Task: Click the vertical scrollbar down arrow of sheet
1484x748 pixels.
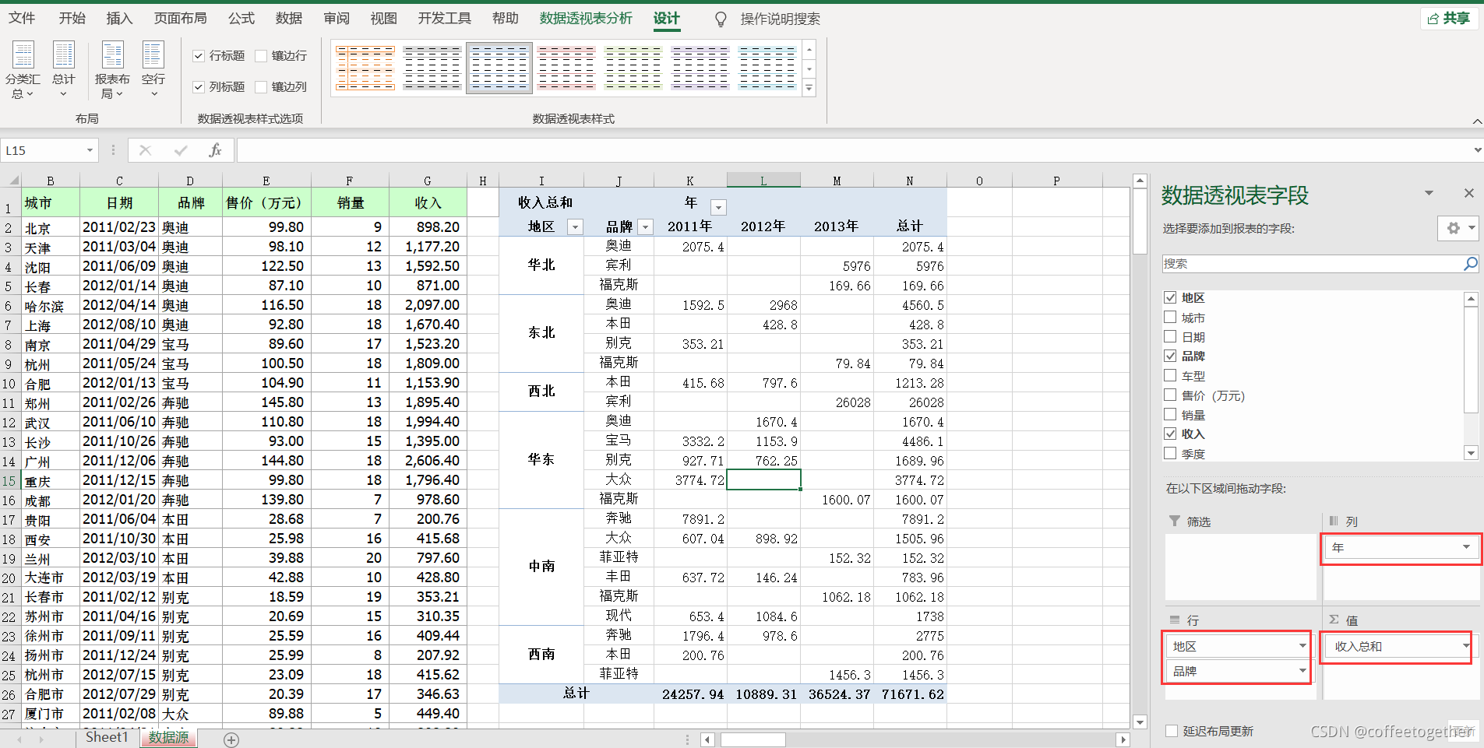Action: (x=1140, y=722)
